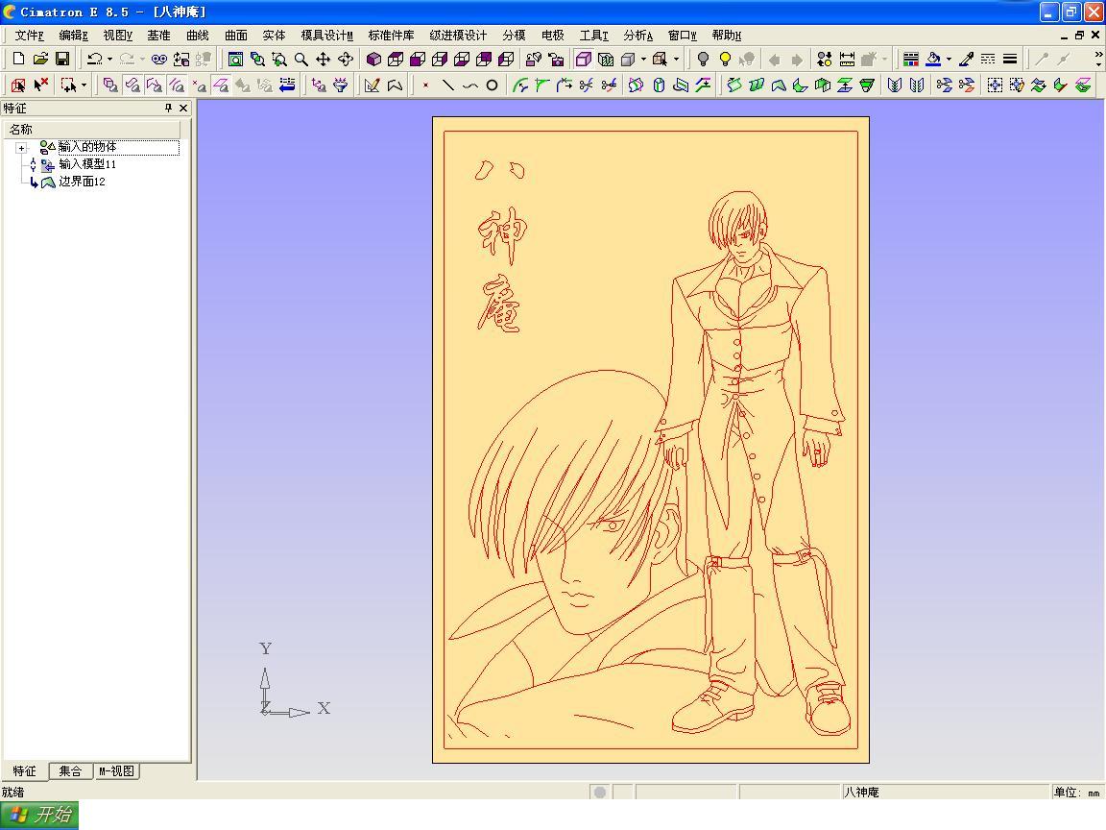Viewport: 1106px width, 830px height.
Task: Click the red X deselect cursor icon
Action: coord(41,85)
